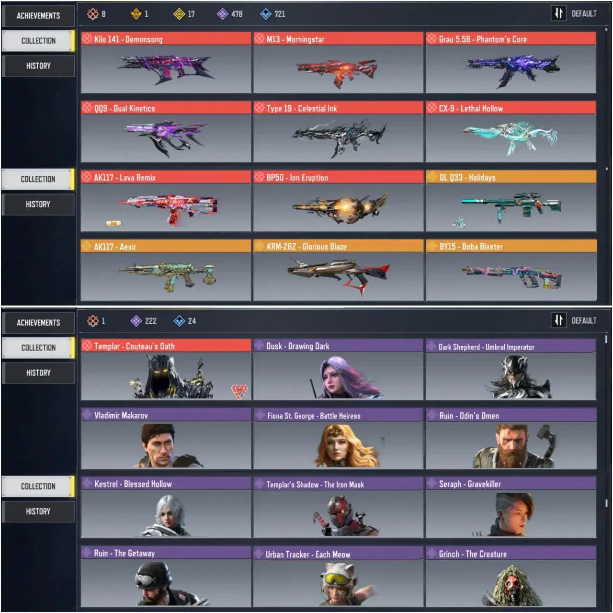
Task: Click the sort arrows icon beside top DEFAULT
Action: pos(558,13)
